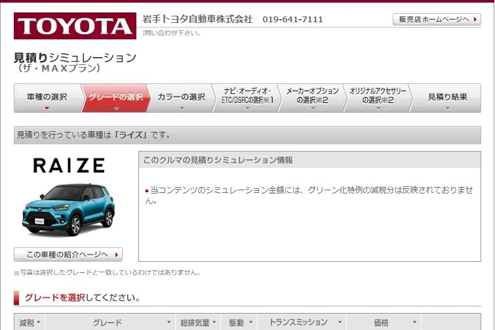Open the オリジナルアクセサリーの選択 step
The image size is (495, 330).
point(378,98)
